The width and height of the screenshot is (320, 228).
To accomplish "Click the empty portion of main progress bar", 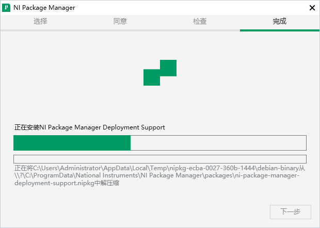I will (x=218, y=143).
